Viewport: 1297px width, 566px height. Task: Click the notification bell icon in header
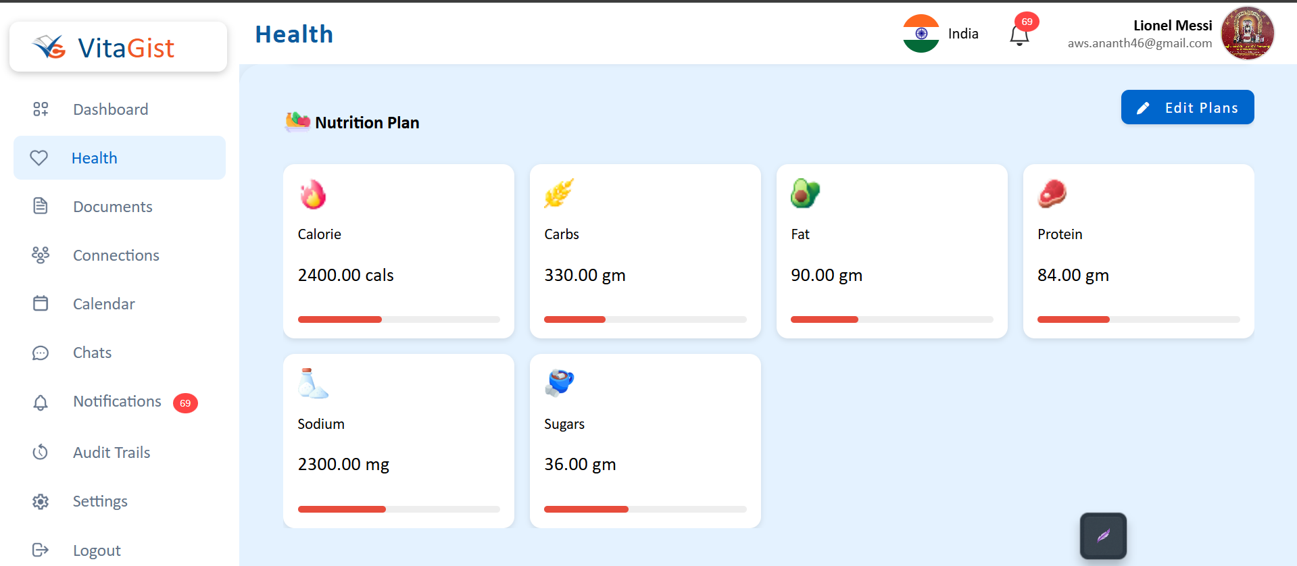tap(1019, 35)
